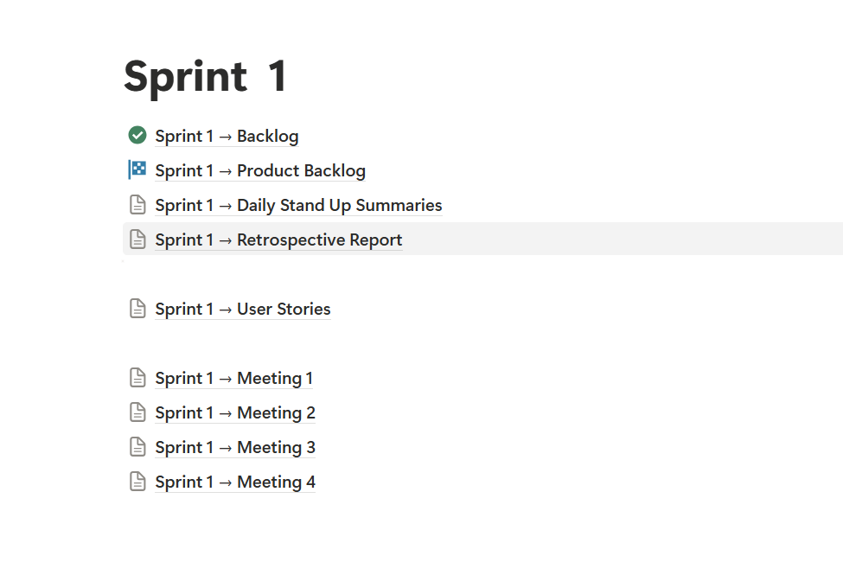Open the Sprint 1 → Backlog link
Image resolution: width=843 pixels, height=575 pixels.
click(x=227, y=136)
